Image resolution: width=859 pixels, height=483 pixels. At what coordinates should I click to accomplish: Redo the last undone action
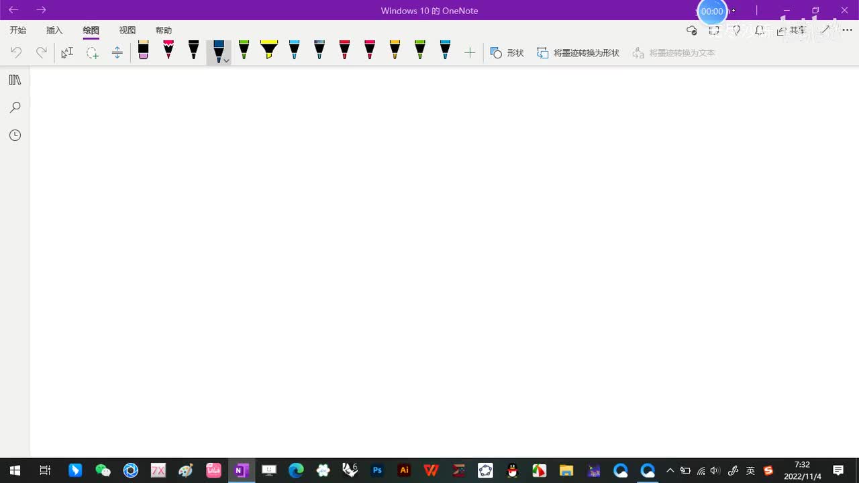[42, 52]
